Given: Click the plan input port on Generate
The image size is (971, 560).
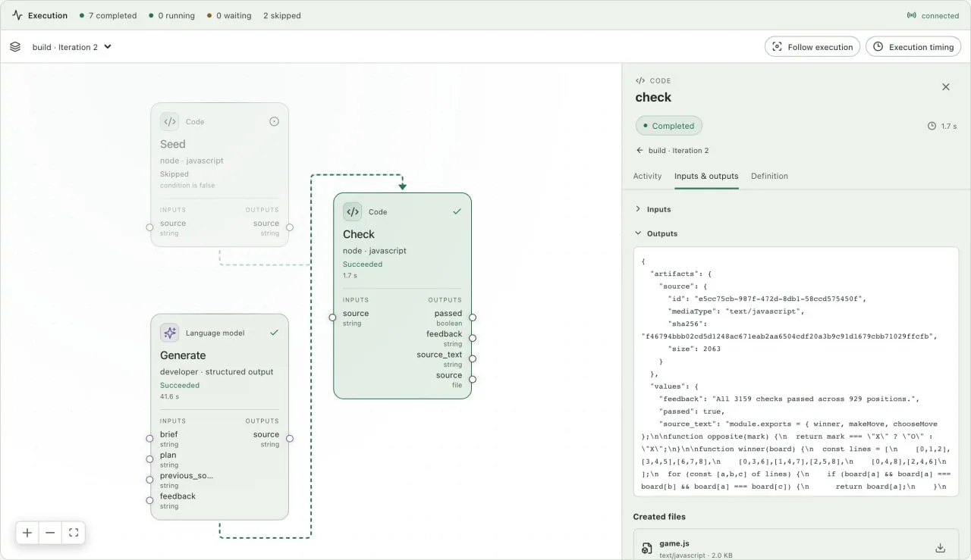Looking at the screenshot, I should pos(149,459).
